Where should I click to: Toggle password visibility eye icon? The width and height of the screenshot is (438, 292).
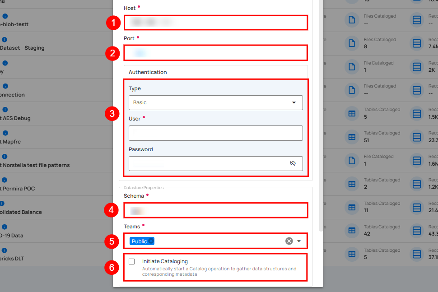pyautogui.click(x=293, y=163)
